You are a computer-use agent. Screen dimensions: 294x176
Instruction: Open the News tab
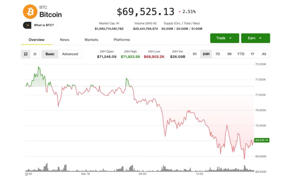64,40
